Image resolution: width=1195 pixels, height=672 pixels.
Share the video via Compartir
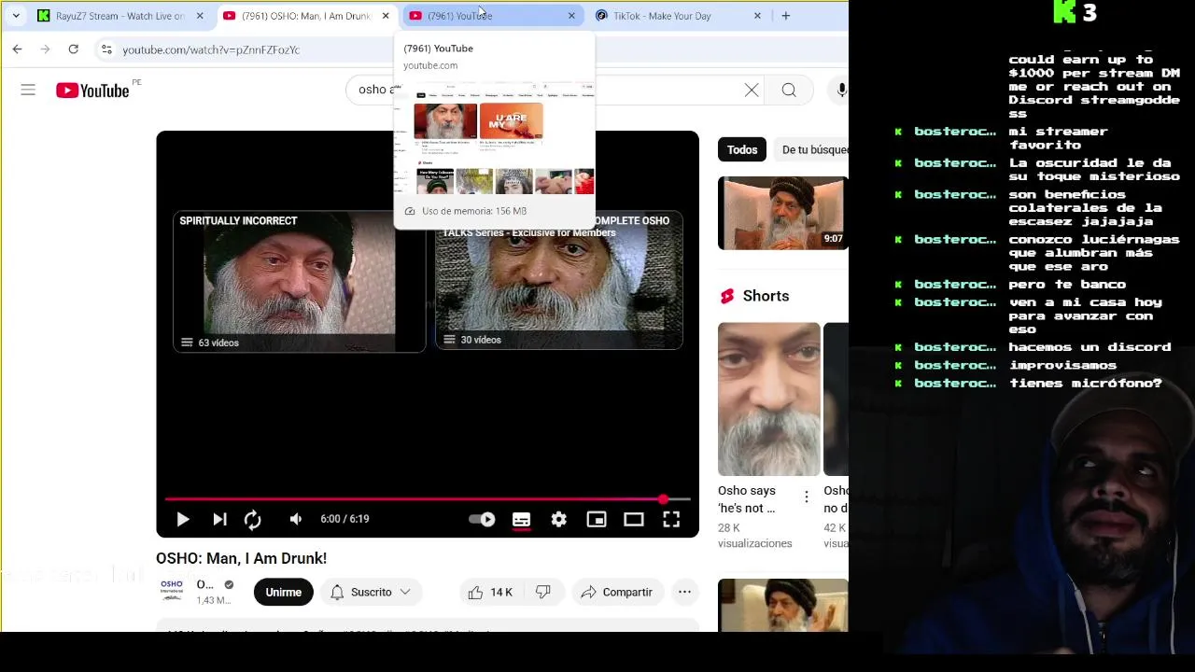tap(616, 592)
